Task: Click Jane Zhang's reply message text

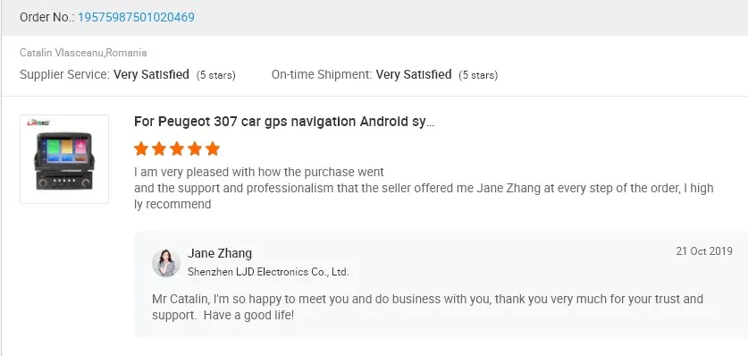Action: [427, 308]
